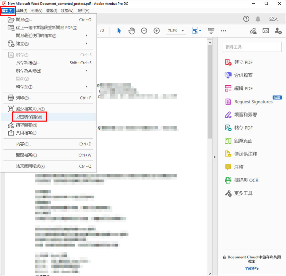Choose 減少檔案大小 menu item
The image size is (286, 276).
[48, 109]
